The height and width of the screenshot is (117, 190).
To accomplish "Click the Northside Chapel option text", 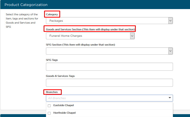I will click(x=65, y=113).
